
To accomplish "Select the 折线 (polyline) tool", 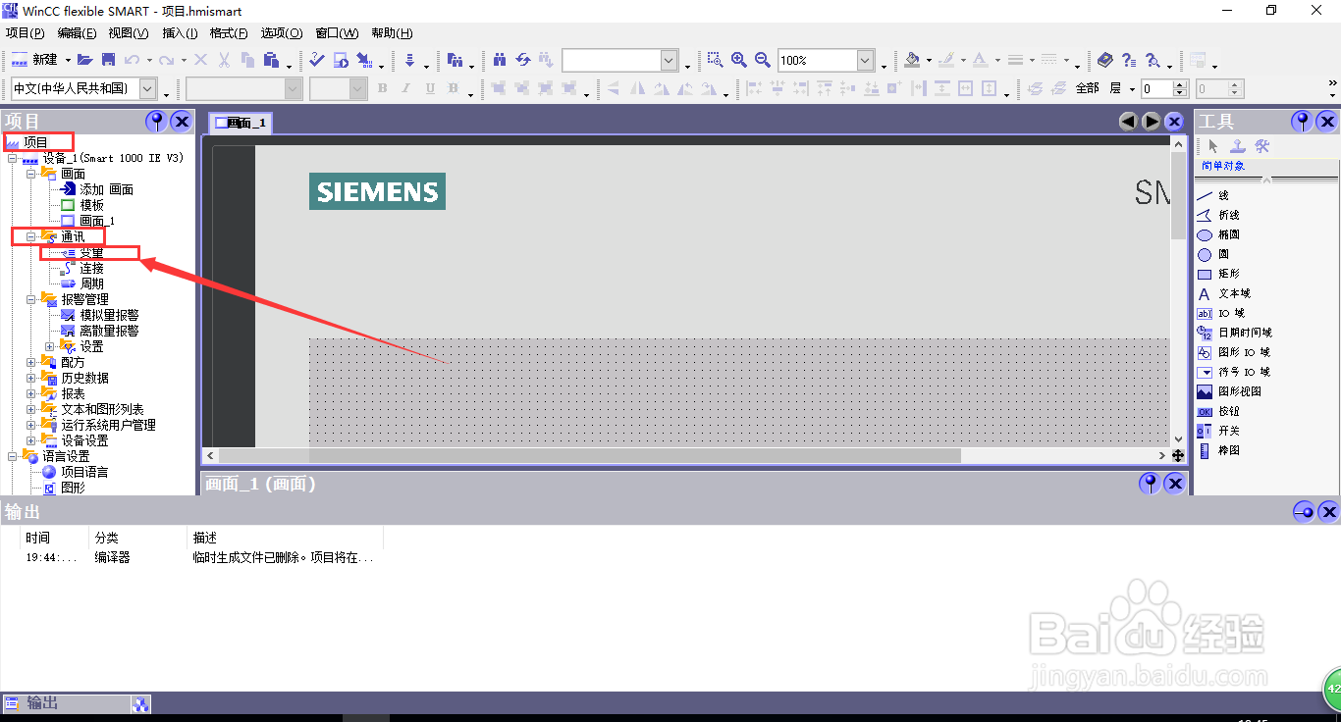I will (x=1218, y=215).
